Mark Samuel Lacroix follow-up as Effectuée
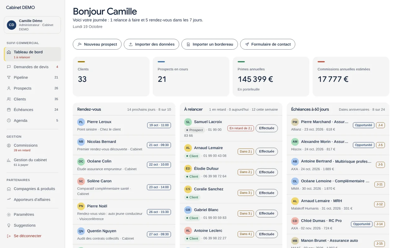Viewport: 397px width, 248px height. (267, 128)
